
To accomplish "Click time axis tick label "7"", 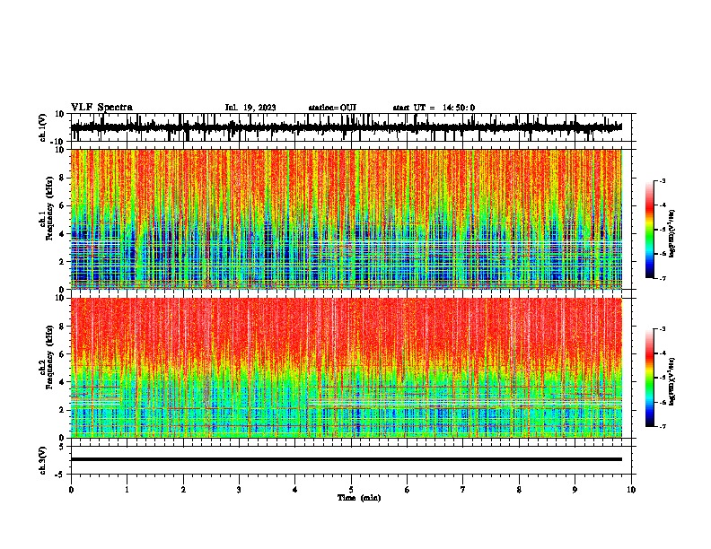I will (463, 490).
